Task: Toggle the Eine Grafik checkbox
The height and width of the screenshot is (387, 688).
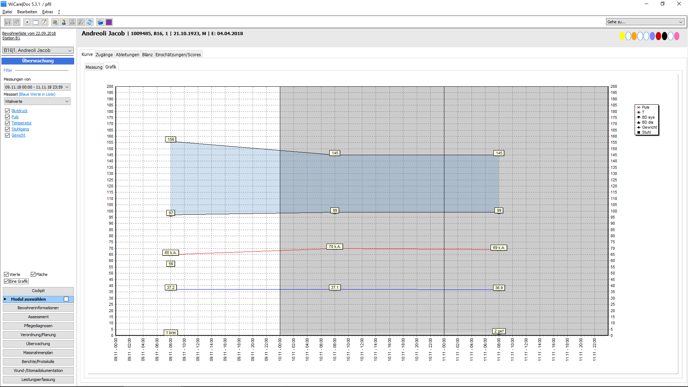Action: (6, 281)
